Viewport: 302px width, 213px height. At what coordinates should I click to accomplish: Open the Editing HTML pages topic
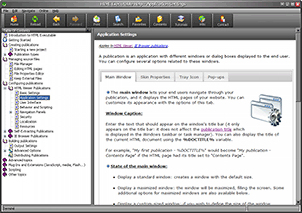click(28, 69)
